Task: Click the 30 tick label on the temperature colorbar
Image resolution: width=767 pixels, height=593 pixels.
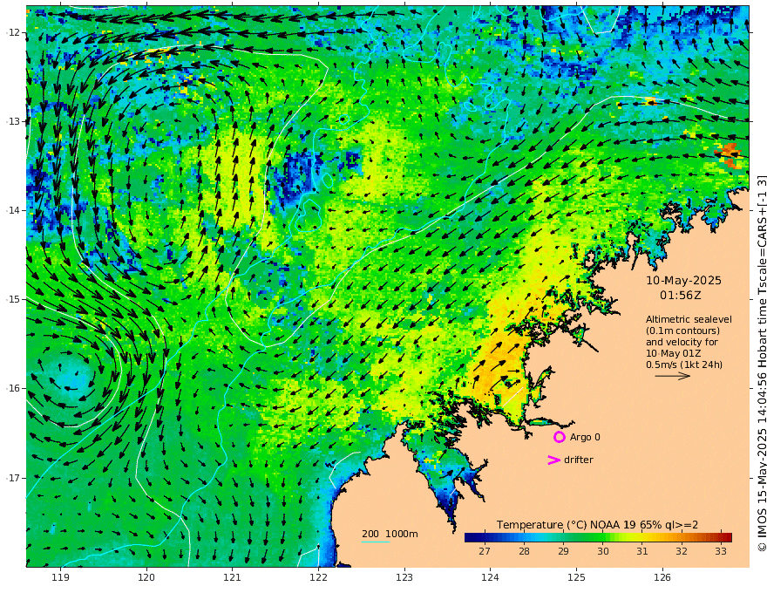Action: point(602,551)
